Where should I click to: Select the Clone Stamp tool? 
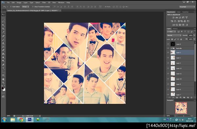point(3,43)
